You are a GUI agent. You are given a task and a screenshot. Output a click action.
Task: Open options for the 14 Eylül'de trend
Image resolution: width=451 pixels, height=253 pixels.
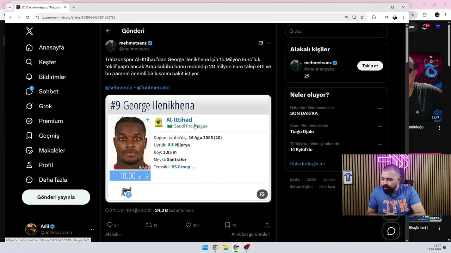point(380,145)
